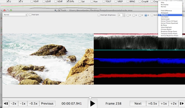
Task: Close the QCTools player window
Action: tap(4, 10)
